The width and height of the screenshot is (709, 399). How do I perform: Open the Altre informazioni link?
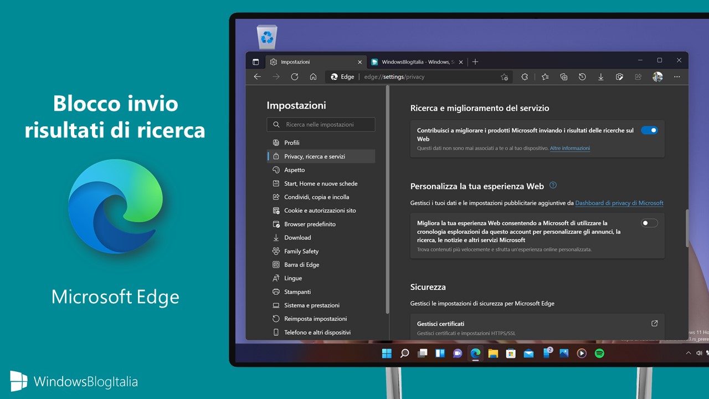pyautogui.click(x=570, y=149)
